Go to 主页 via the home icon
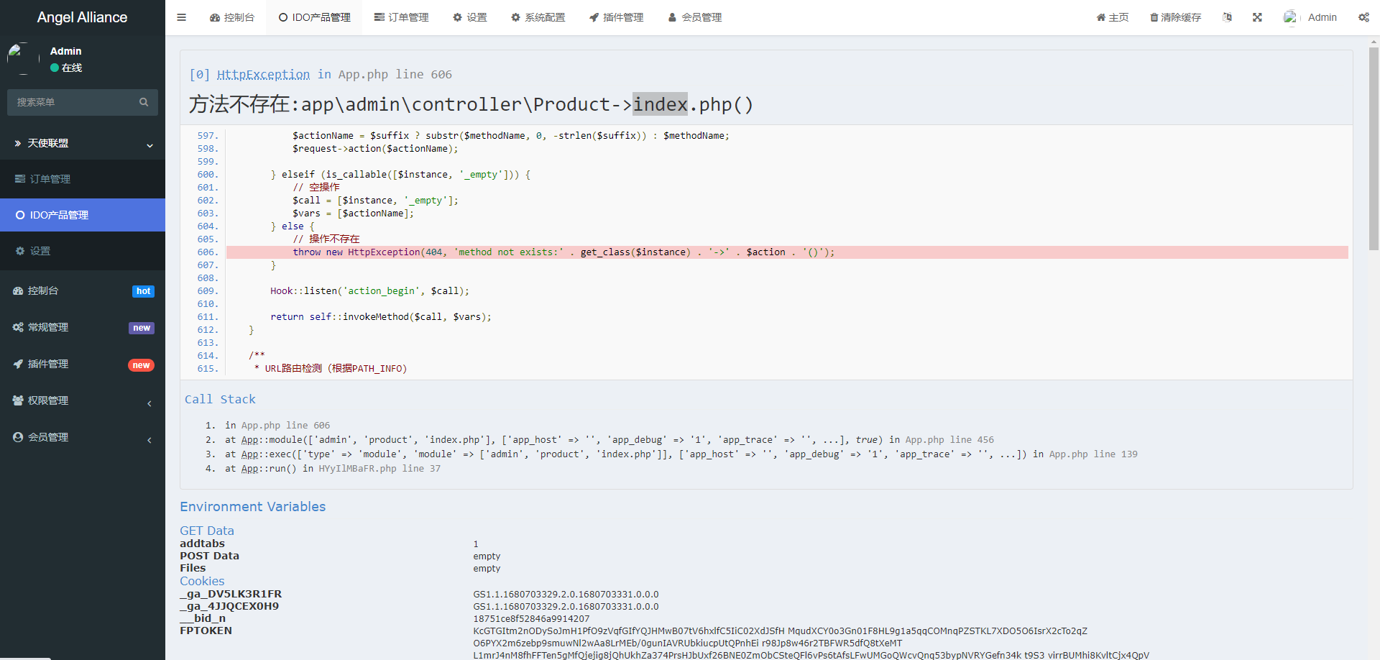 [x=1112, y=17]
